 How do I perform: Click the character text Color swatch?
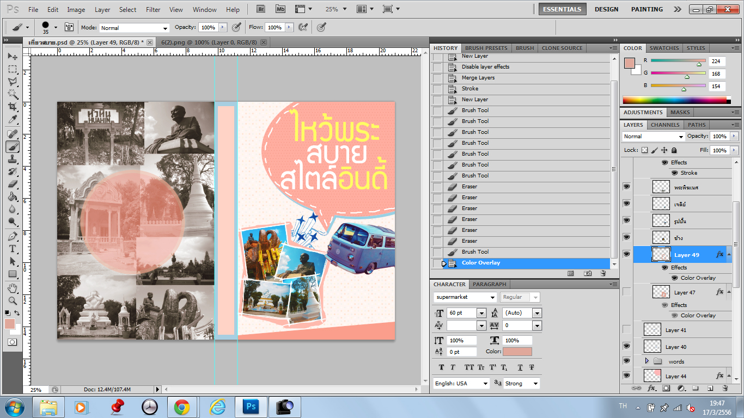(517, 352)
